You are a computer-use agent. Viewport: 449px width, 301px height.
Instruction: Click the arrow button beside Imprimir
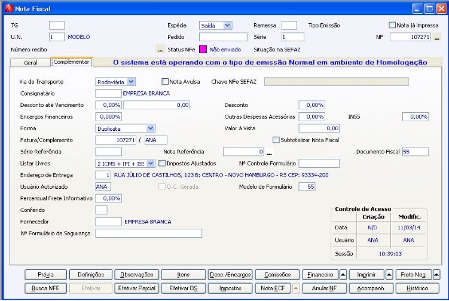(389, 275)
